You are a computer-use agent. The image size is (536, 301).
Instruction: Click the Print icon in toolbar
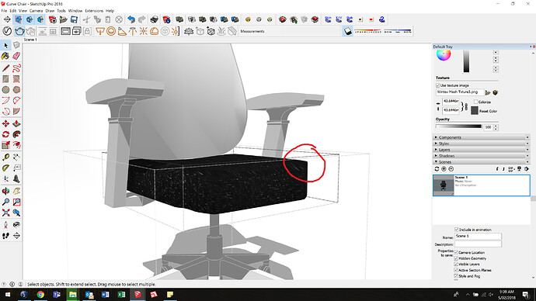click(154, 19)
